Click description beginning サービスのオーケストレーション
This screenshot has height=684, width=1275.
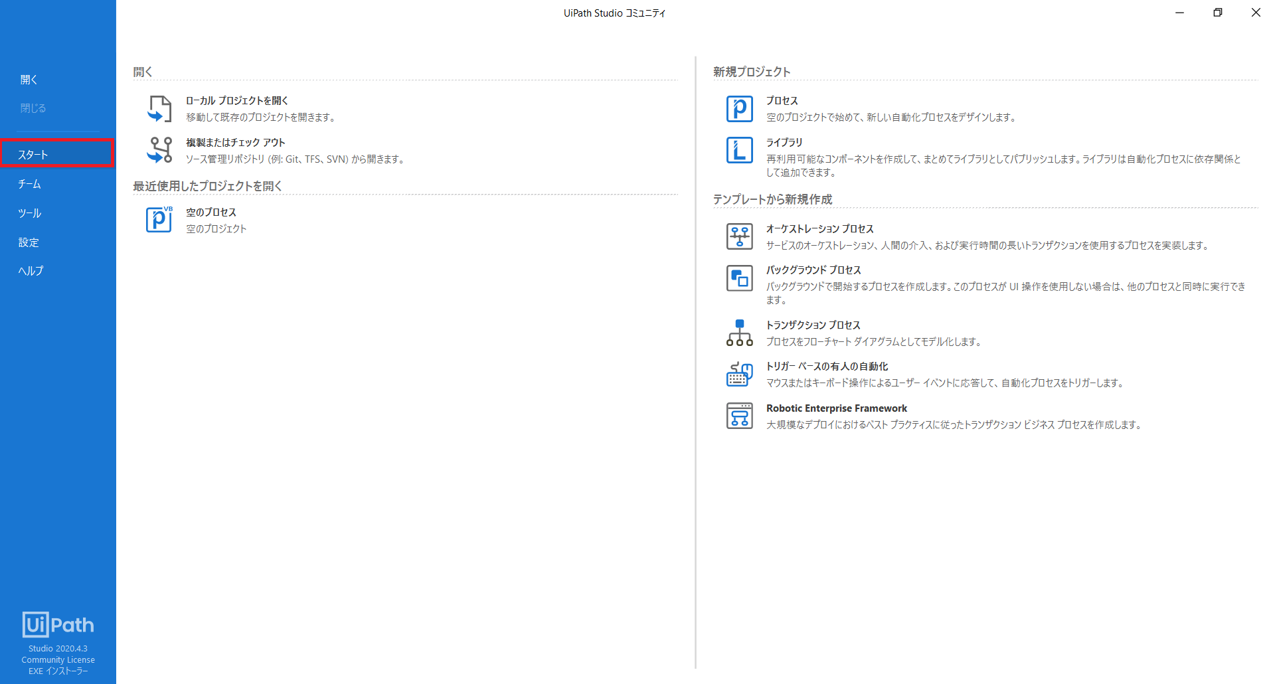[989, 246]
